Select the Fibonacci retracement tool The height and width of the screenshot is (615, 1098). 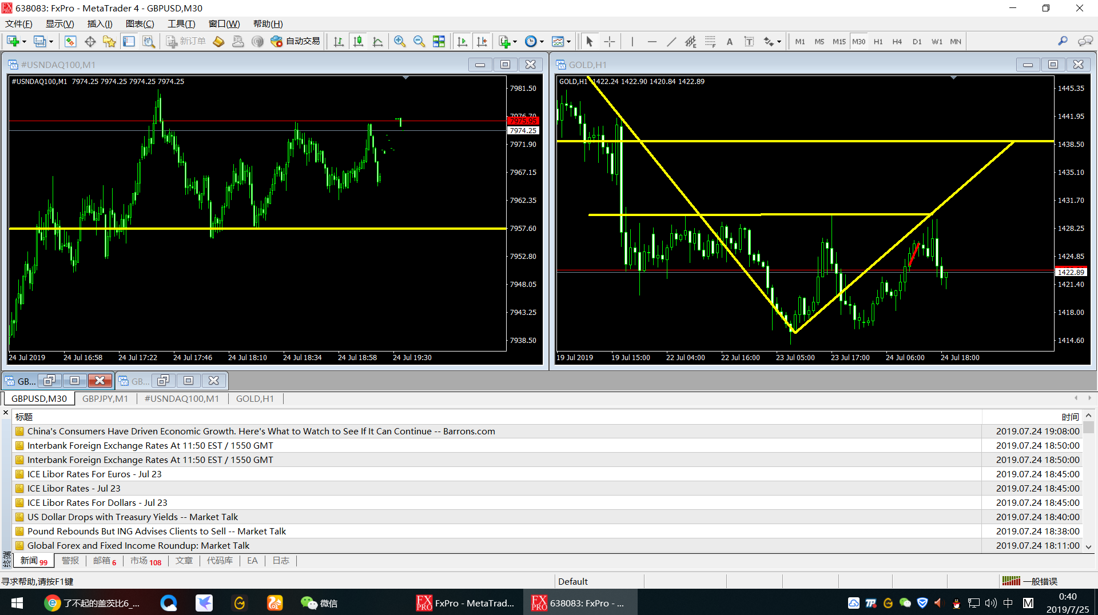[x=710, y=41]
